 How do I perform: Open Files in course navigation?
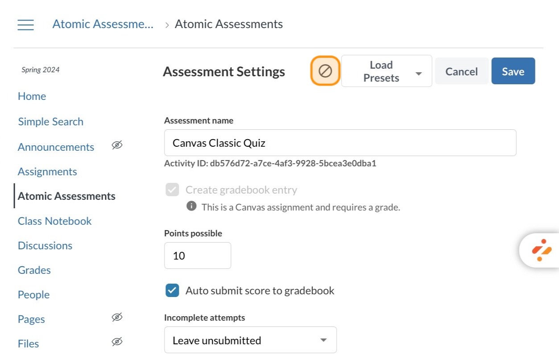[x=28, y=344]
